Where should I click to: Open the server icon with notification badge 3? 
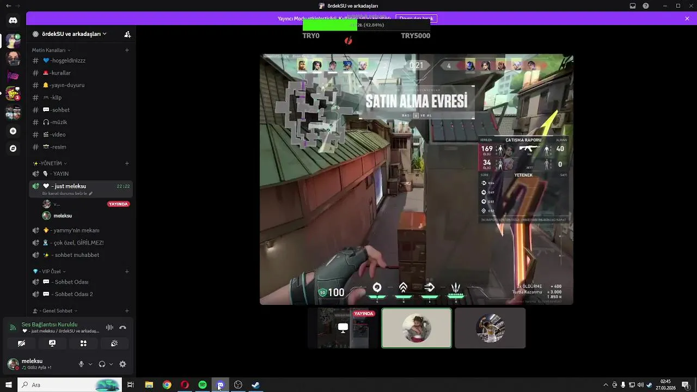[13, 94]
